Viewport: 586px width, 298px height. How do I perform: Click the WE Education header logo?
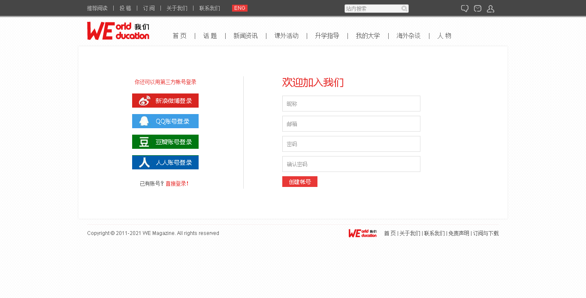coord(118,31)
